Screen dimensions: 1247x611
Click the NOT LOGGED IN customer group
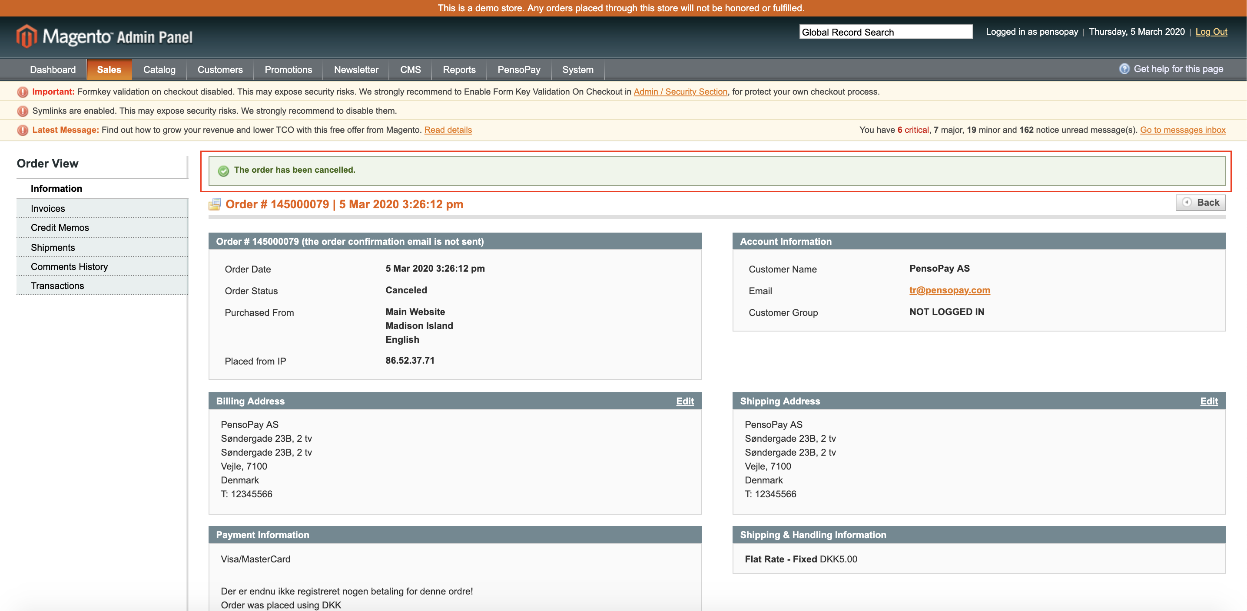[x=946, y=312]
